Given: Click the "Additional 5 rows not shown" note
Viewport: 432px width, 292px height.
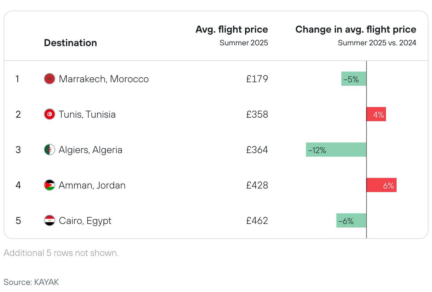Looking at the screenshot, I should tap(61, 253).
